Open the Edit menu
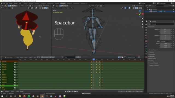 pos(7,3)
